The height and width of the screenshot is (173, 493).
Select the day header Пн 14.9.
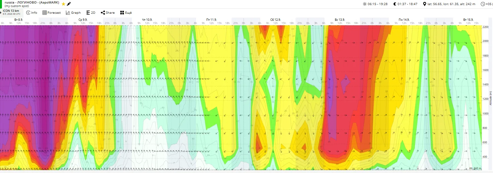click(x=404, y=20)
